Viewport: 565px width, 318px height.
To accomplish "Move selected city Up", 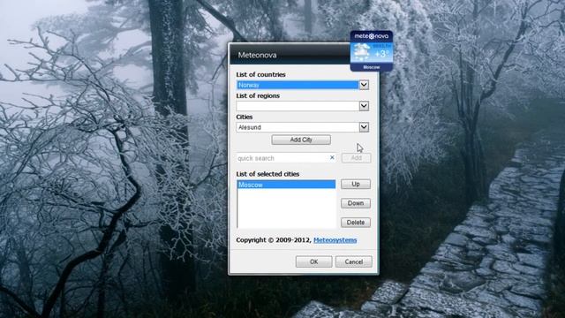I will (x=356, y=185).
